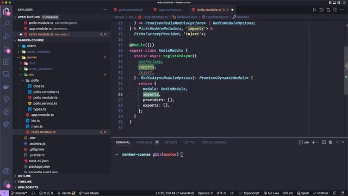The width and height of the screenshot is (348, 196).
Task: Run Prettier from status bar
Action: [320, 193]
